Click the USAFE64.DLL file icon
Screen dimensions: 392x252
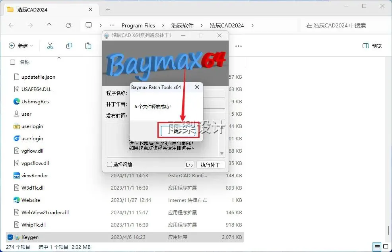pyautogui.click(x=17, y=89)
